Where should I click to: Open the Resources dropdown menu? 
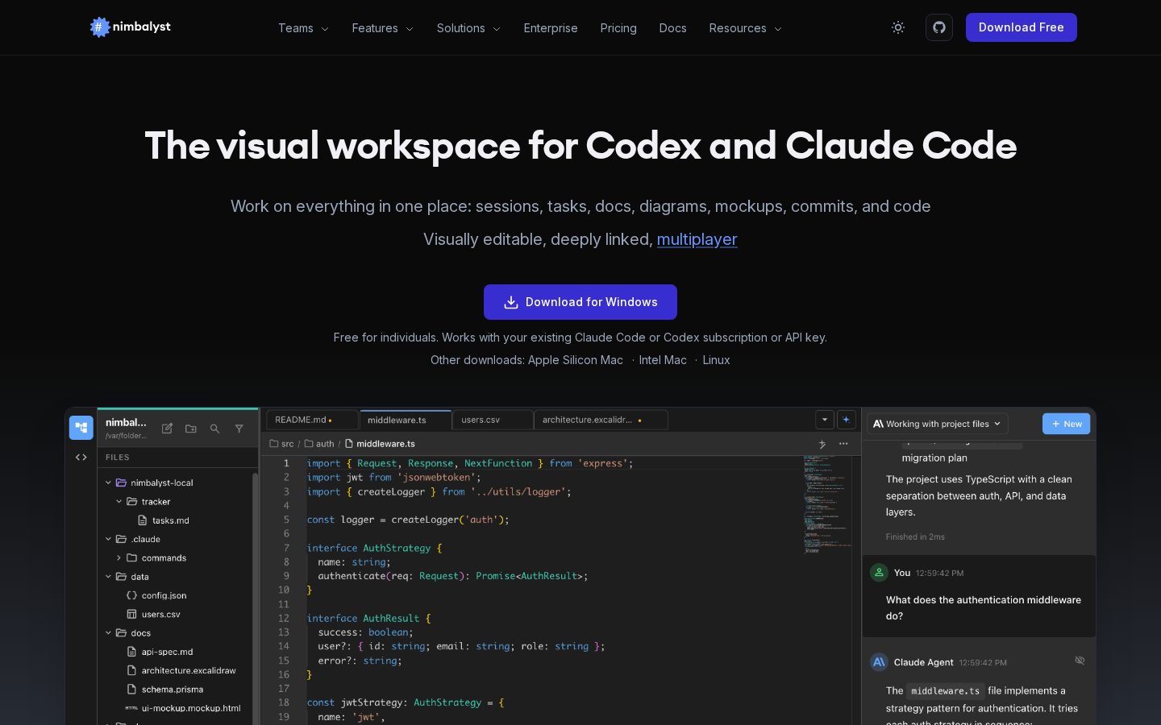pyautogui.click(x=745, y=28)
